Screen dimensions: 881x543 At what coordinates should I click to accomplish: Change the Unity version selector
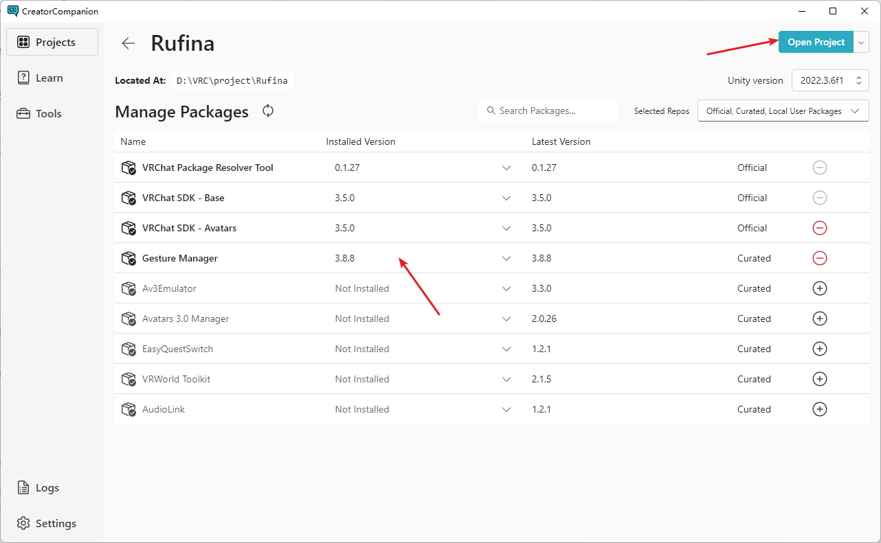830,80
